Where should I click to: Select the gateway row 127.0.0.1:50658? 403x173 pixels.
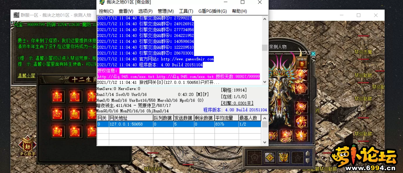[179, 124]
